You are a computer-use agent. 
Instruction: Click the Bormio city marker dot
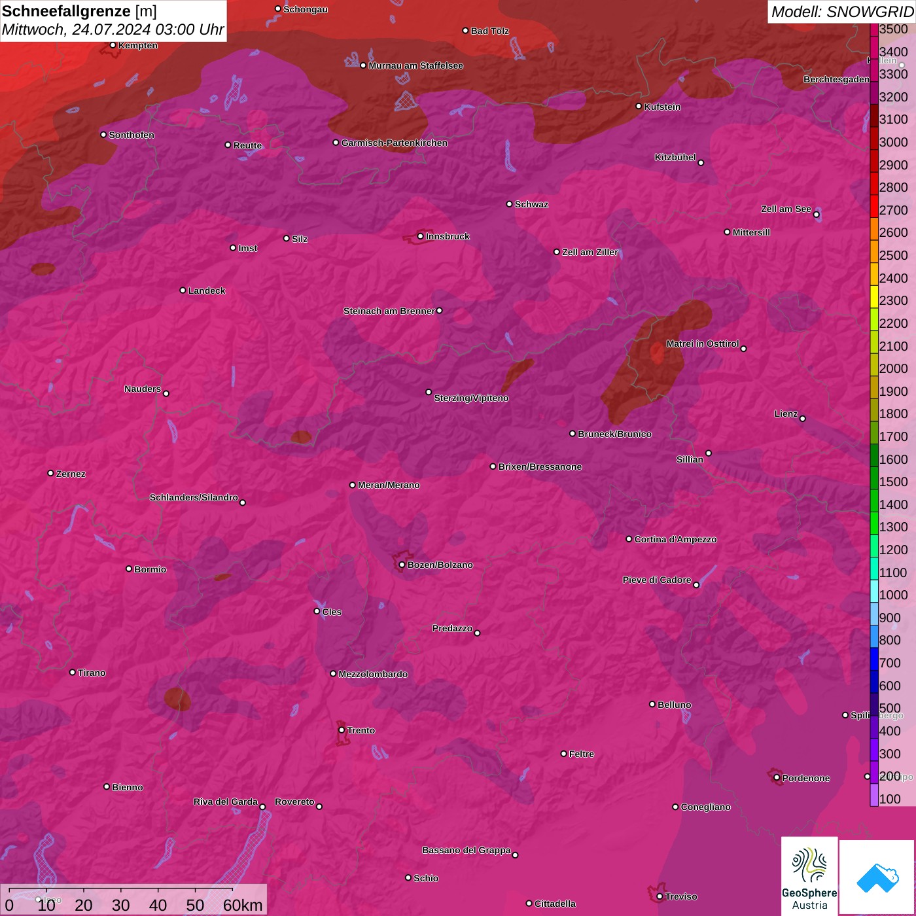point(129,569)
